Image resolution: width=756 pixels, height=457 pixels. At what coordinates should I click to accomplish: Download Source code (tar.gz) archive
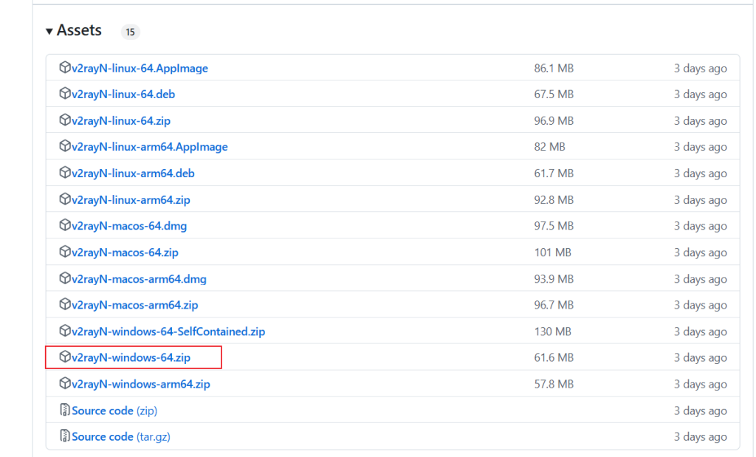pyautogui.click(x=120, y=436)
